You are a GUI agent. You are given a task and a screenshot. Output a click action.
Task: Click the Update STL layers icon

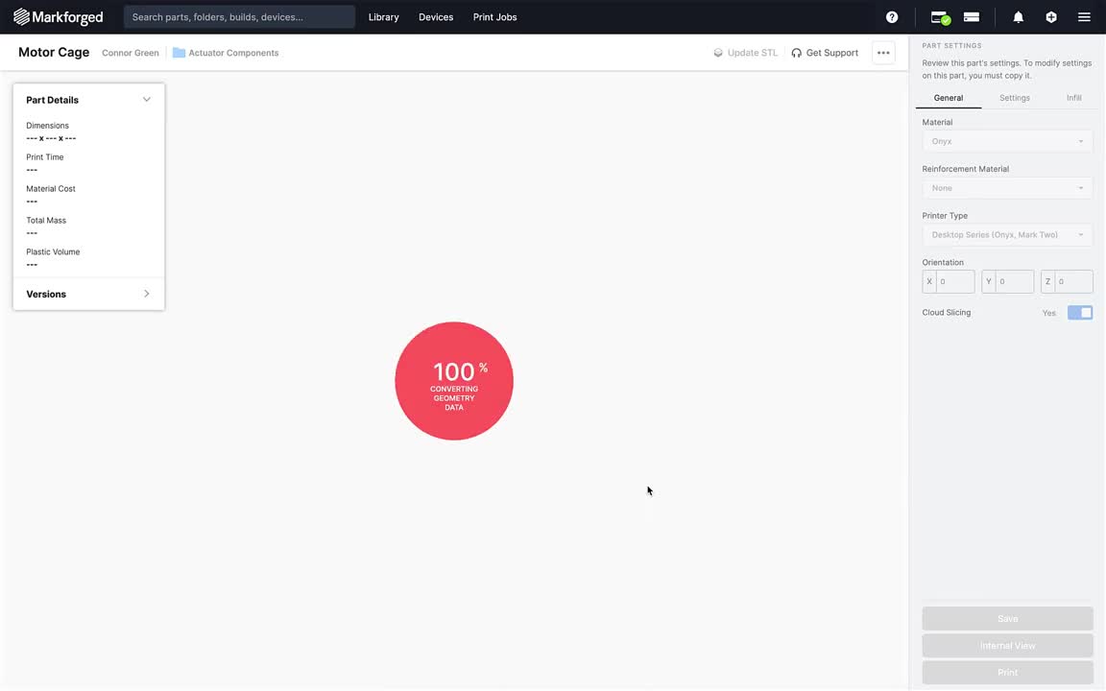pos(718,53)
